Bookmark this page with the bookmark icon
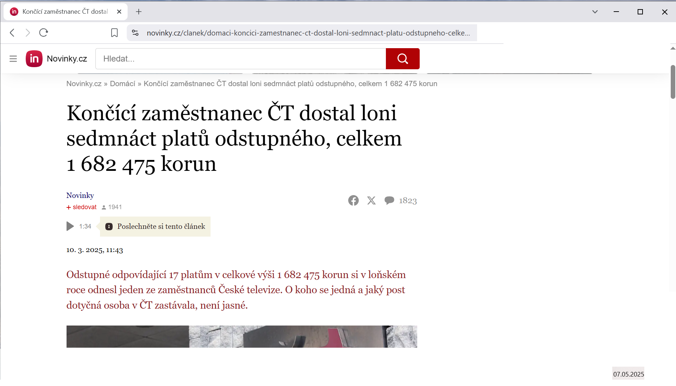Screen dimensions: 676x386 point(114,33)
